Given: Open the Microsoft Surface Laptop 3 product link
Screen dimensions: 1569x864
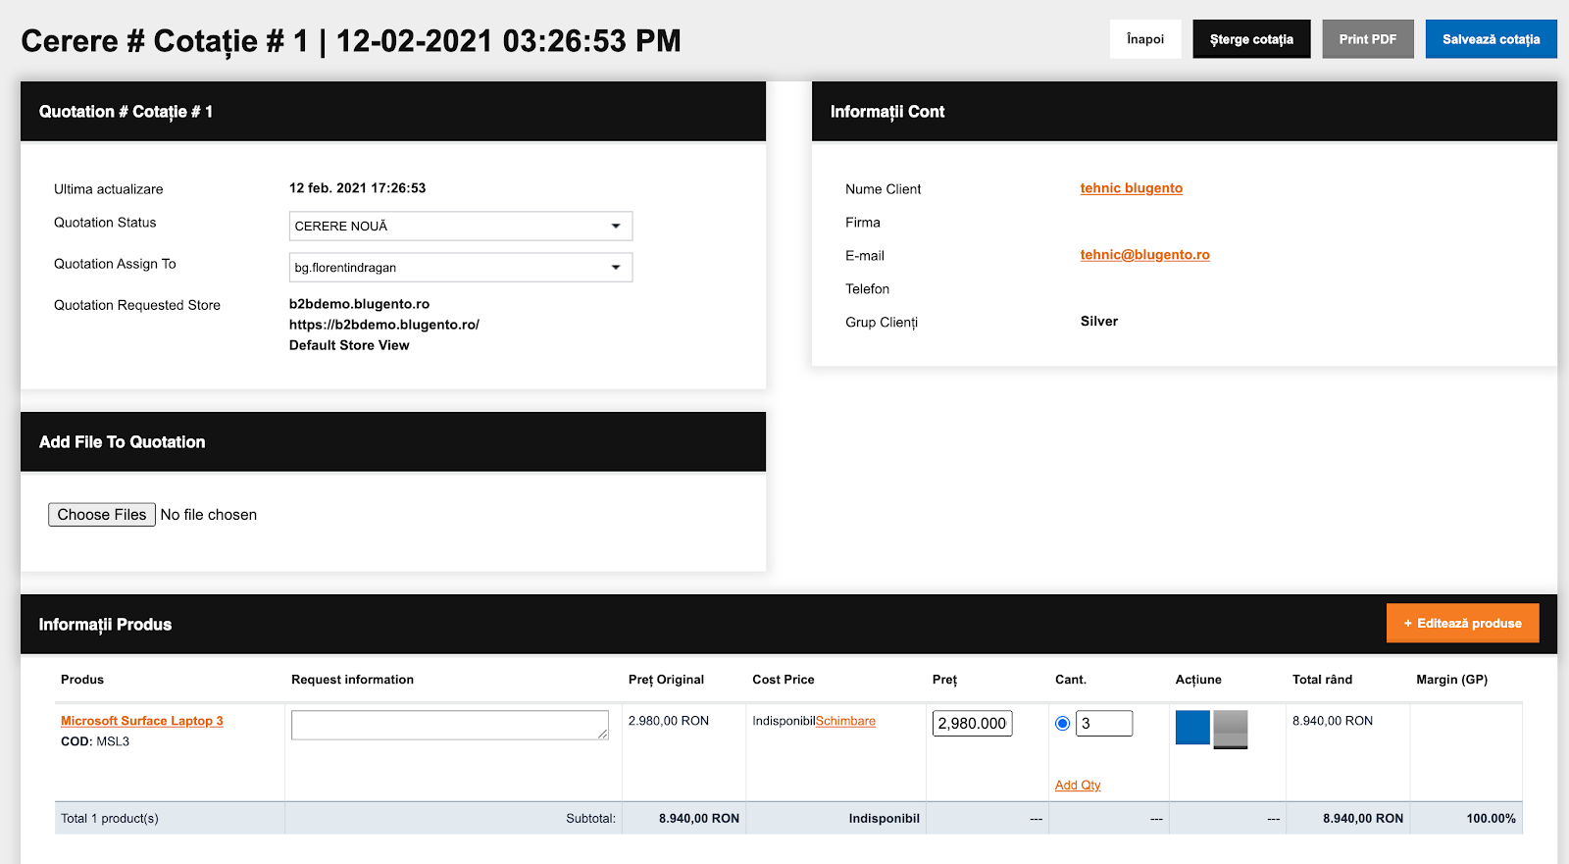Looking at the screenshot, I should (x=142, y=721).
